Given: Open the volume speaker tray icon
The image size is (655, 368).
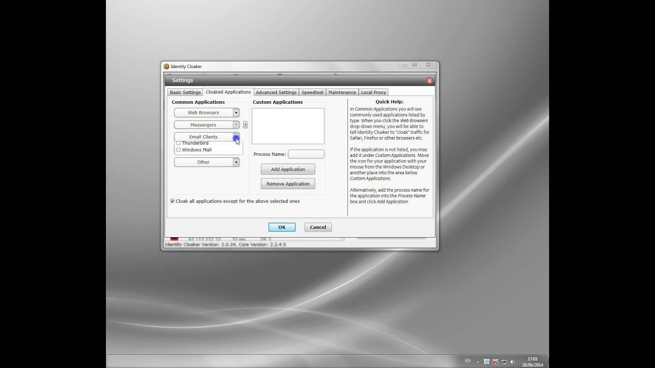Looking at the screenshot, I should (513, 361).
